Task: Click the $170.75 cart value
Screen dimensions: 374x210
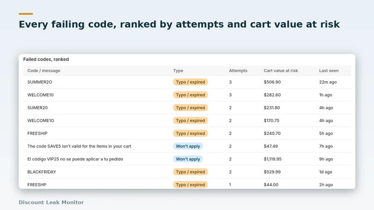Action: 272,121
